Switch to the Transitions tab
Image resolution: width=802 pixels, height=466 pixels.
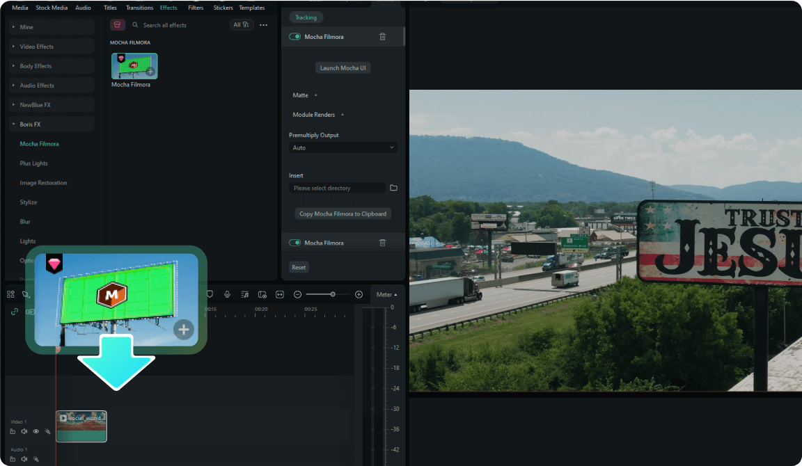140,8
